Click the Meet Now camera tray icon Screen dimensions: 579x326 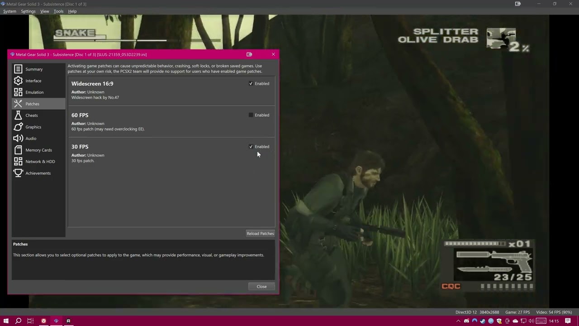point(507,321)
